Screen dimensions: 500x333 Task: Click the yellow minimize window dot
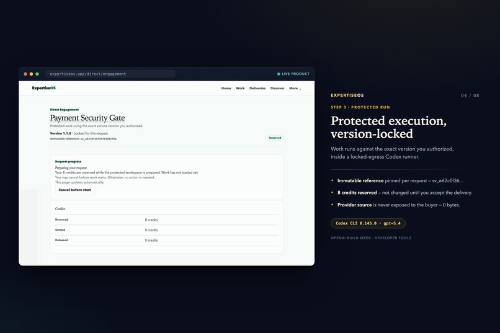click(x=31, y=74)
